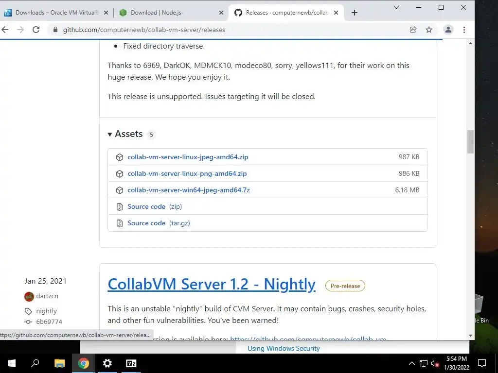The height and width of the screenshot is (373, 498).
Task: Click the Assets count badge 5
Action: (151, 135)
